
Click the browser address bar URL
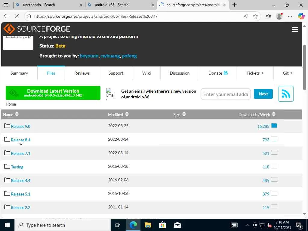[x=96, y=16]
